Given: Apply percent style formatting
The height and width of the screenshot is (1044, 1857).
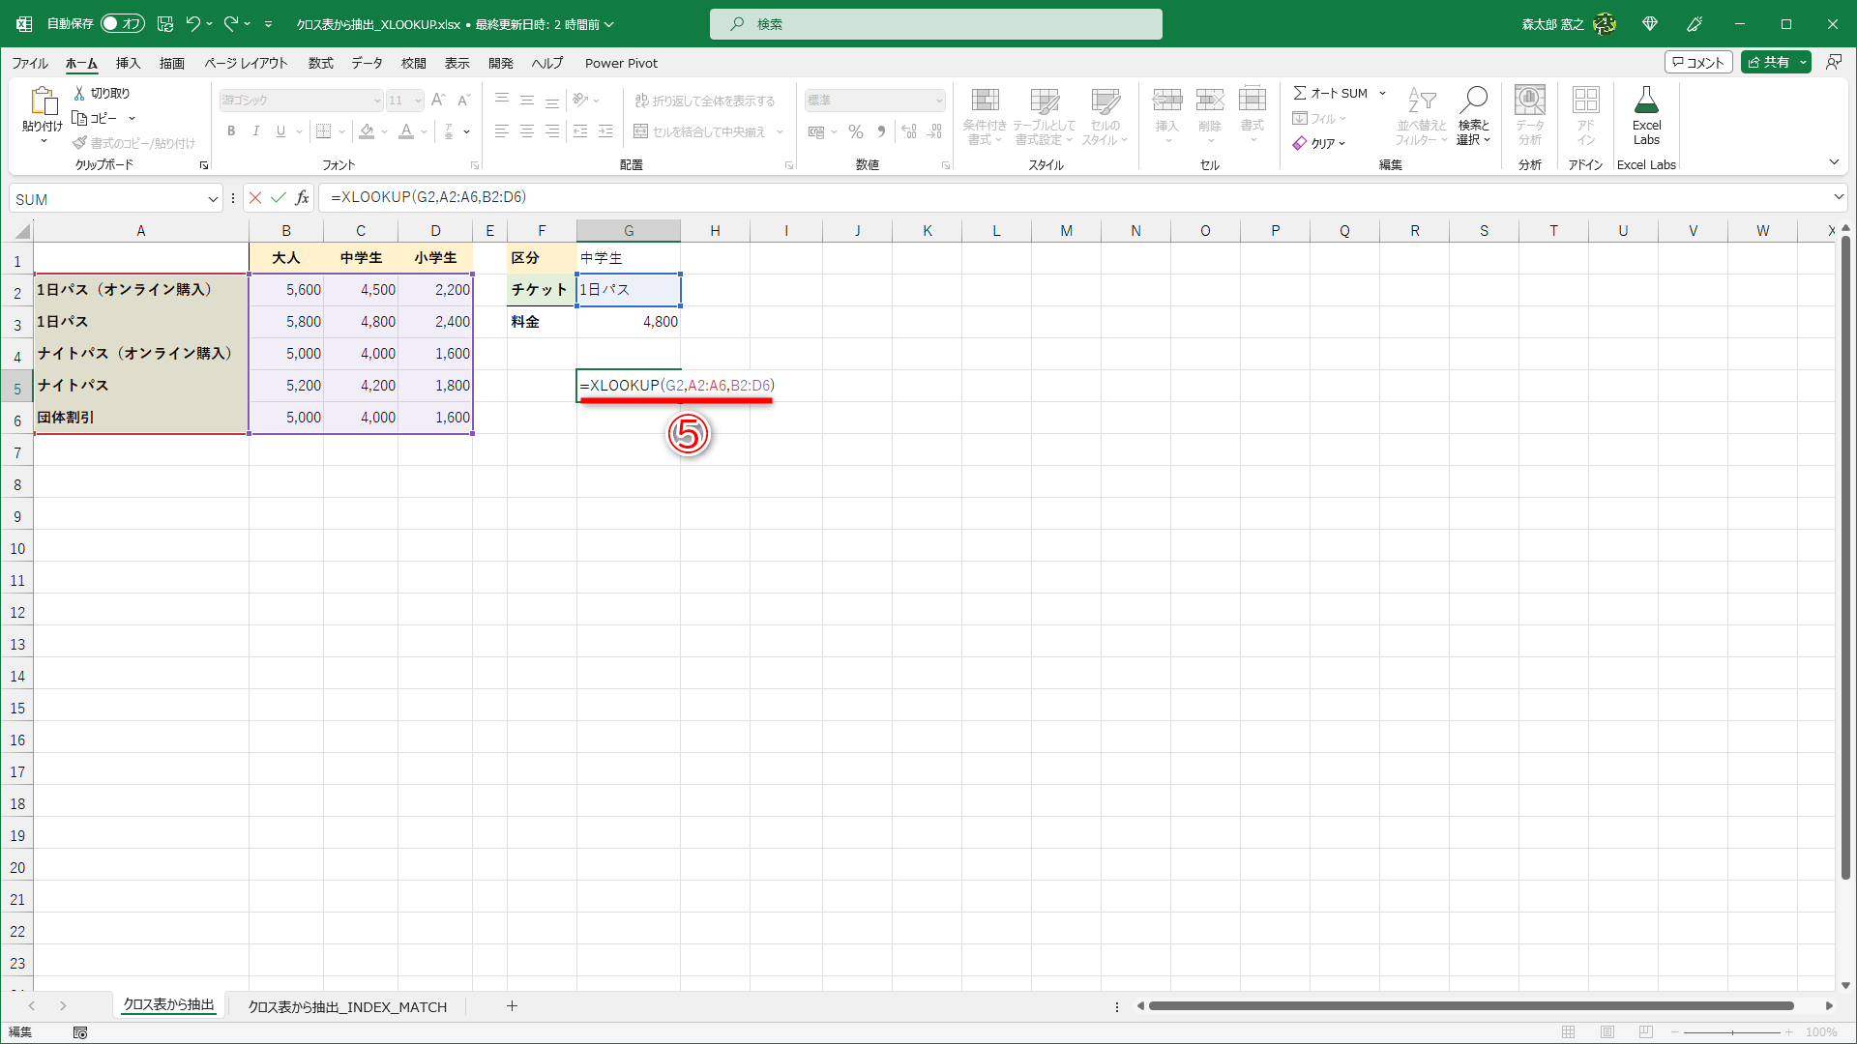Looking at the screenshot, I should tap(855, 131).
